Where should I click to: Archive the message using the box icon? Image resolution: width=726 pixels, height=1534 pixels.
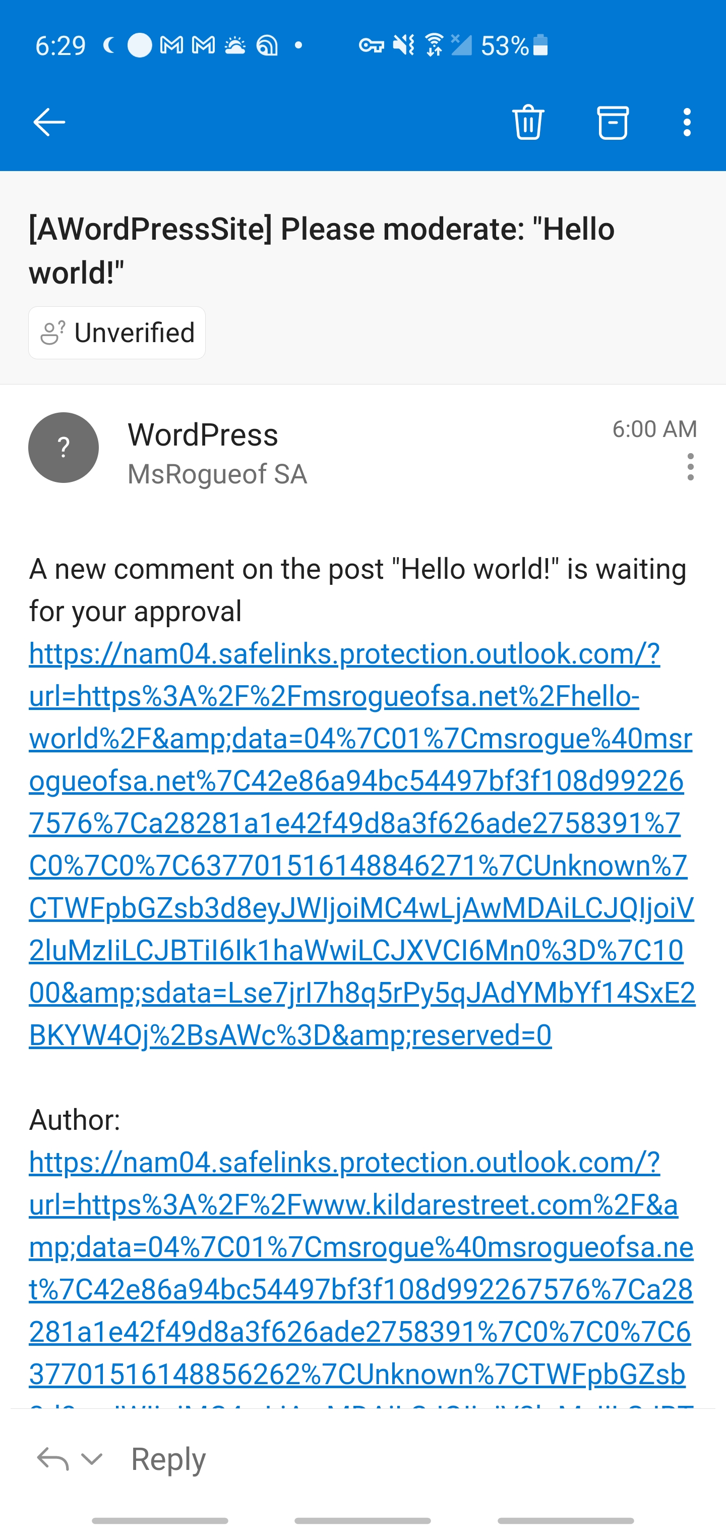point(613,123)
